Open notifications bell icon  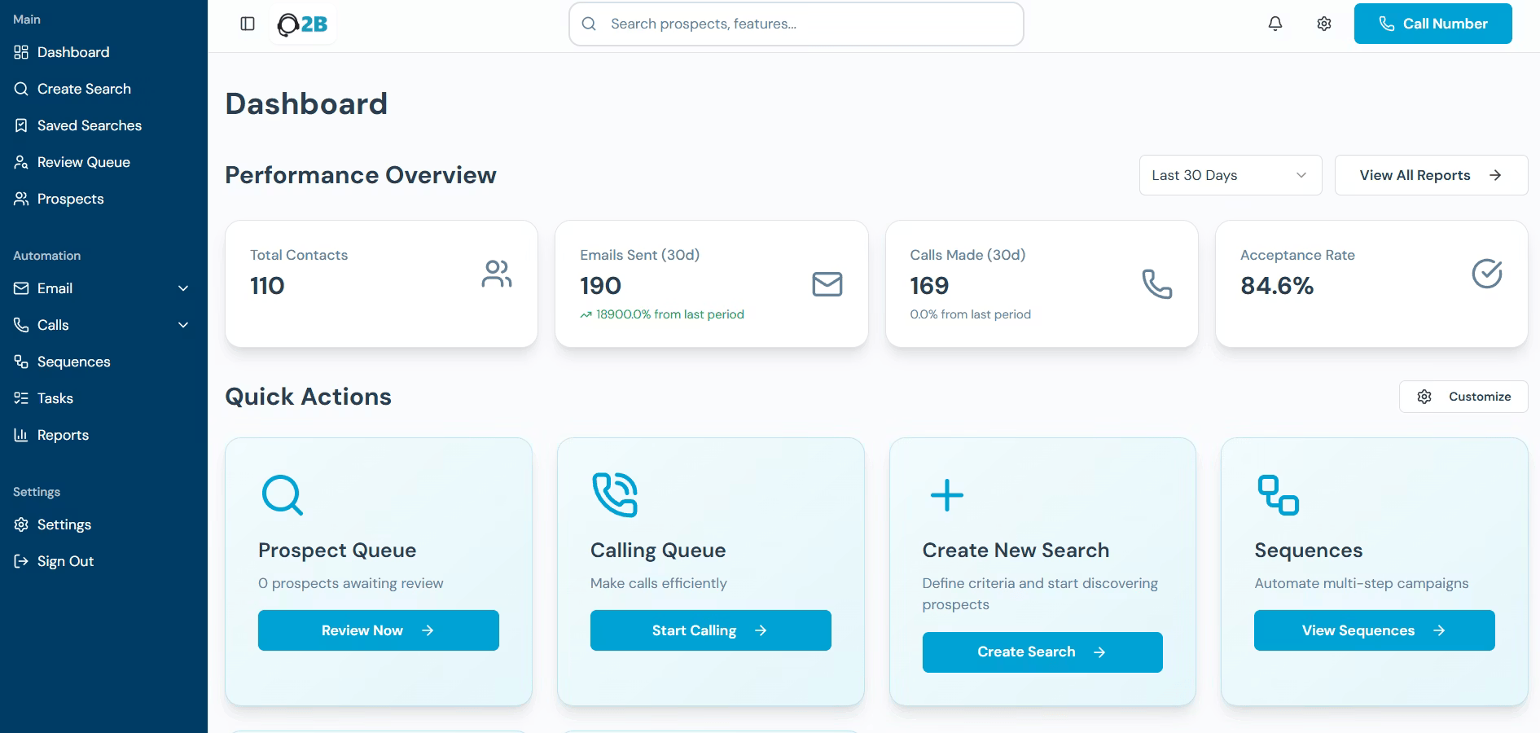pyautogui.click(x=1275, y=24)
